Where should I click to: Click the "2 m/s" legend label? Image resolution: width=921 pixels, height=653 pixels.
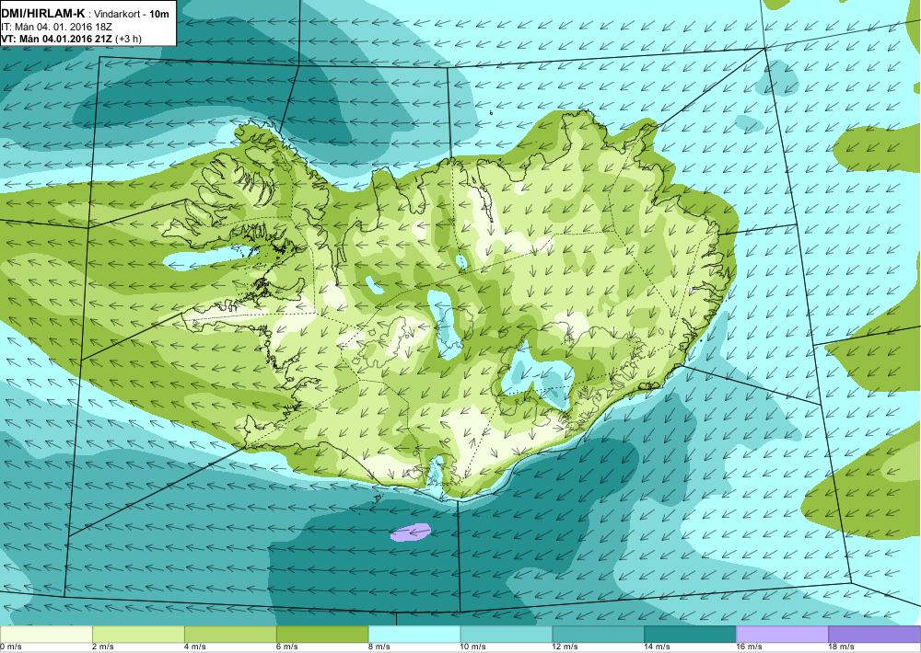pyautogui.click(x=103, y=647)
